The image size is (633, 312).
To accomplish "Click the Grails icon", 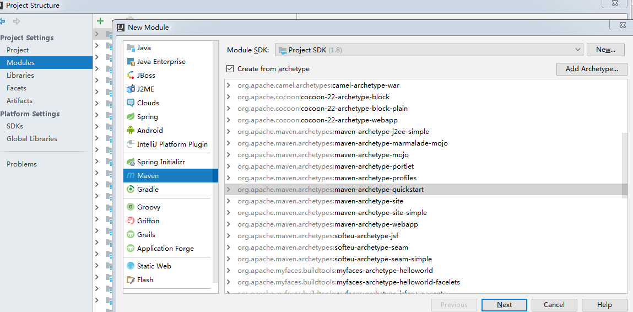I will pyautogui.click(x=131, y=234).
